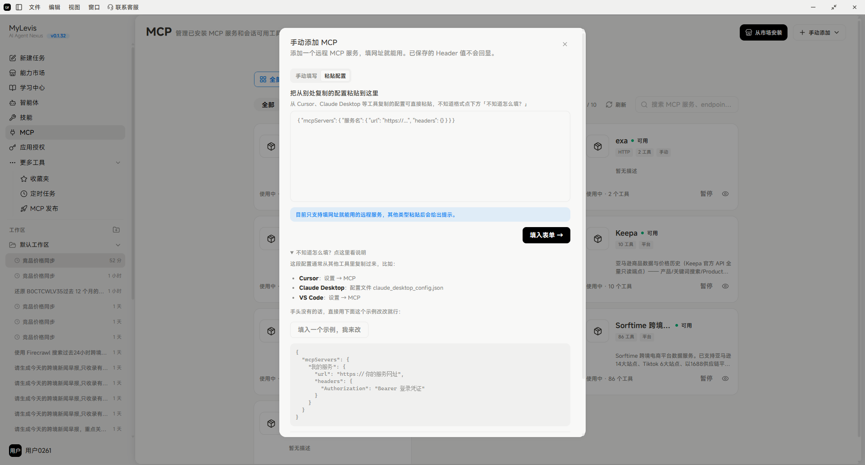
Task: Toggle eye icon on exa card
Action: (725, 194)
